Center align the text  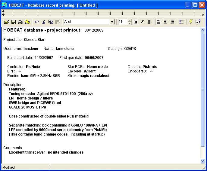[x=165, y=22]
